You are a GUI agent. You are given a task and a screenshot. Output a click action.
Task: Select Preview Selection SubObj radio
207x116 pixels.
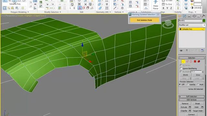pyautogui.click(x=188, y=84)
